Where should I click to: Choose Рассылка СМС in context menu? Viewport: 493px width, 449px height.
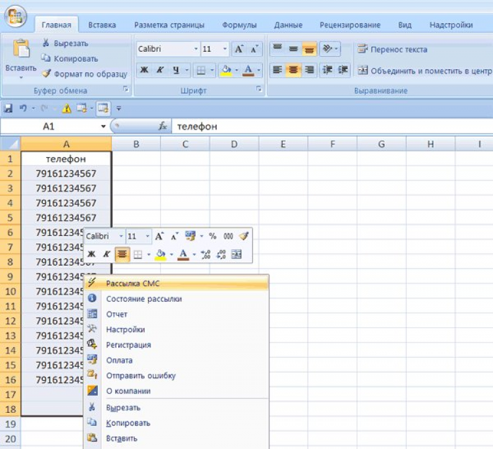(177, 283)
